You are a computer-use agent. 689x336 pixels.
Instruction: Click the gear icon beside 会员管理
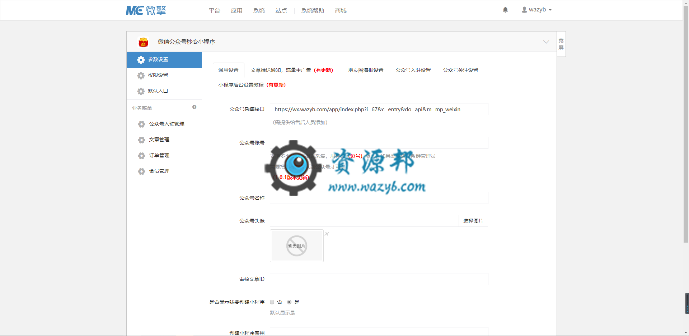pos(142,171)
